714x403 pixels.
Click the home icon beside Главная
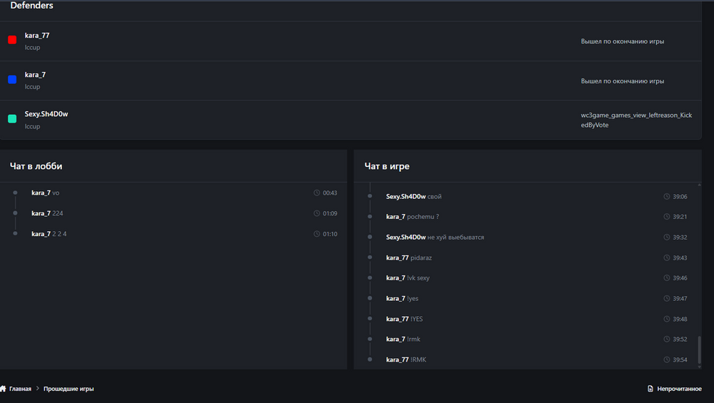pyautogui.click(x=3, y=389)
